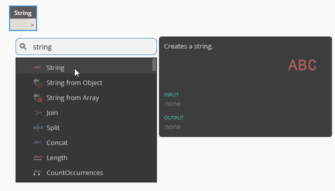335x191 pixels.
Task: Click the CountOccurrences node icon
Action: click(38, 172)
